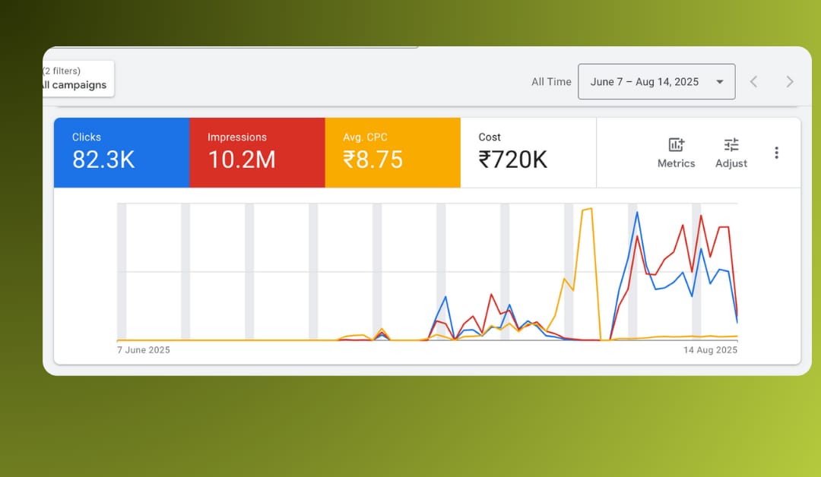Click the highest peak of the red Impressions line
This screenshot has width=821, height=477.
pos(701,216)
